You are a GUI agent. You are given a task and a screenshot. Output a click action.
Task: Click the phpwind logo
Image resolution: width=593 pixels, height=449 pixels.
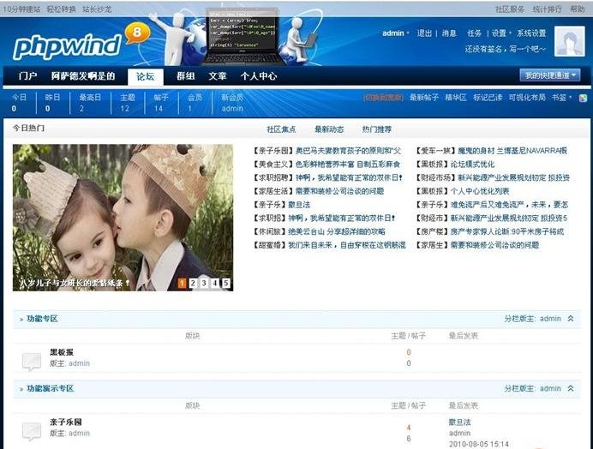[x=68, y=47]
